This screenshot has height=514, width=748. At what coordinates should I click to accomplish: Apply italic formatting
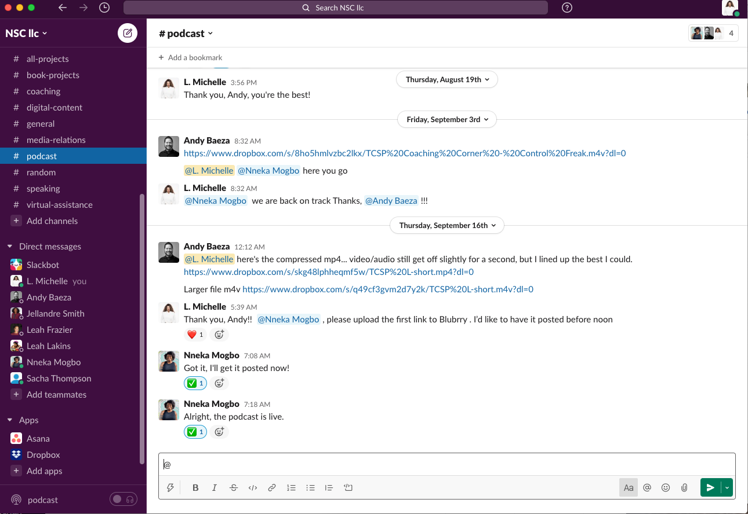coord(215,487)
